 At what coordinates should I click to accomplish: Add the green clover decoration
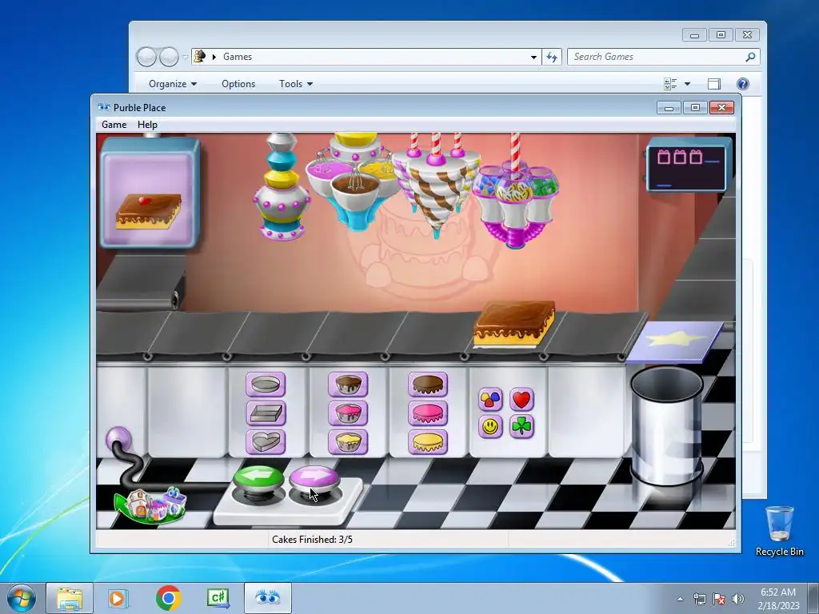point(521,427)
